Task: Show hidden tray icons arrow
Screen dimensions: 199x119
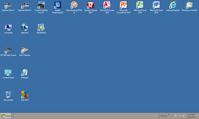Action: point(172,116)
